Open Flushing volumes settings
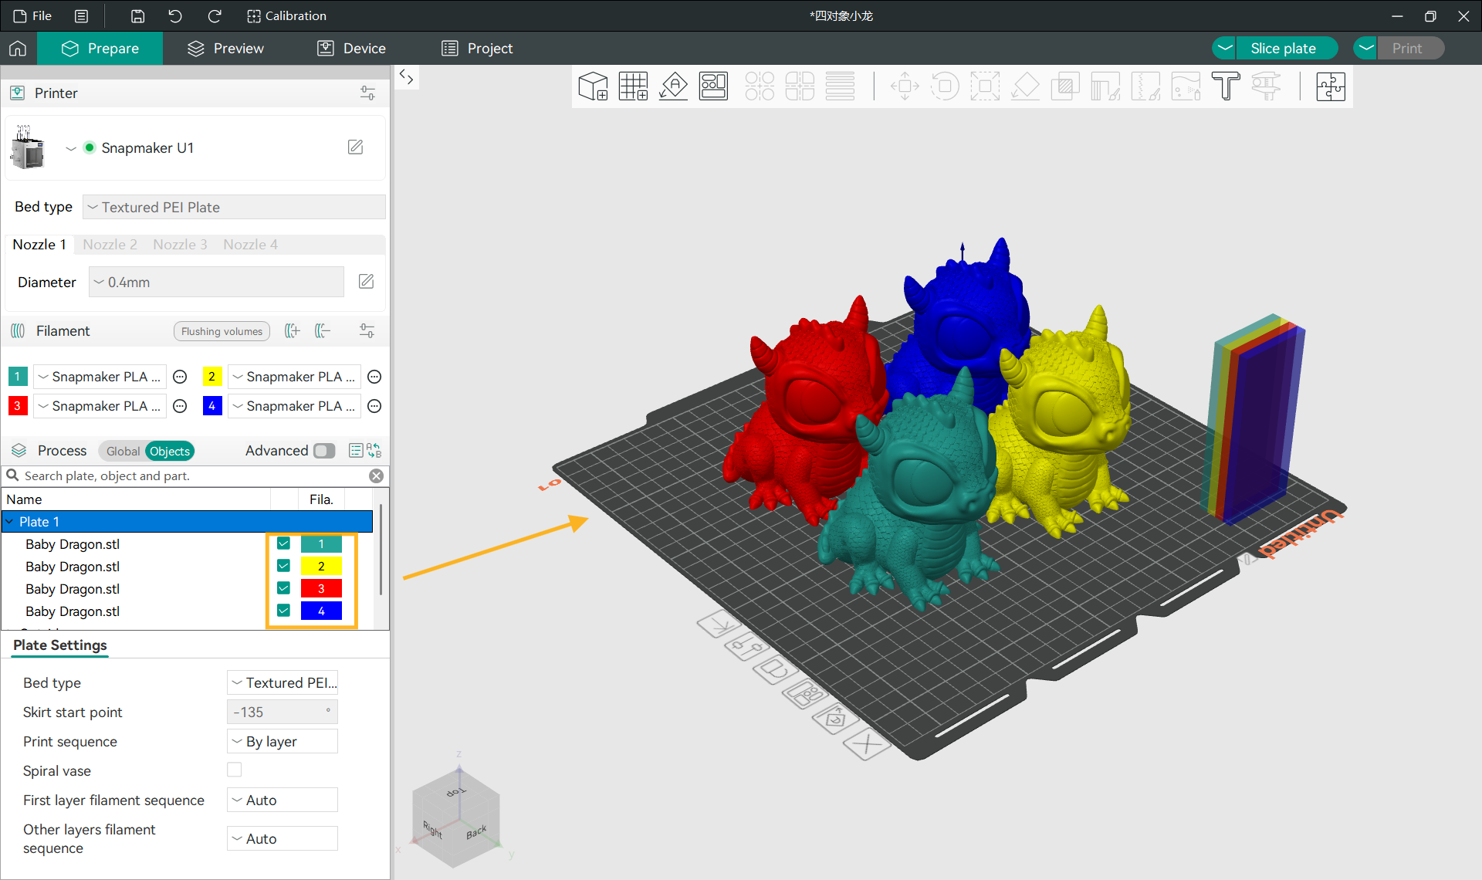Screen dimensions: 1482x880 (222, 331)
